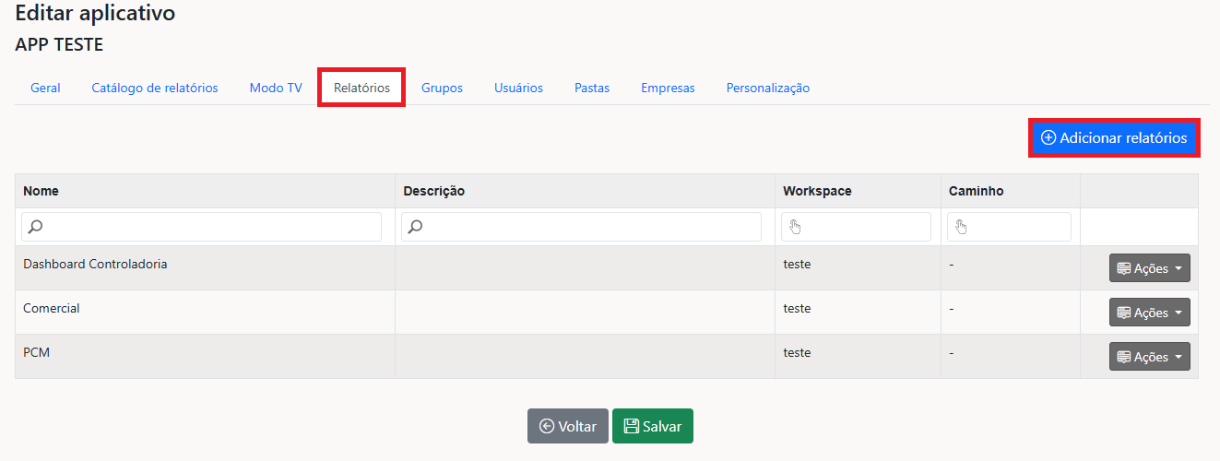Click the floppy disk icon on Salvar
This screenshot has width=1220, height=461.
tap(631, 426)
